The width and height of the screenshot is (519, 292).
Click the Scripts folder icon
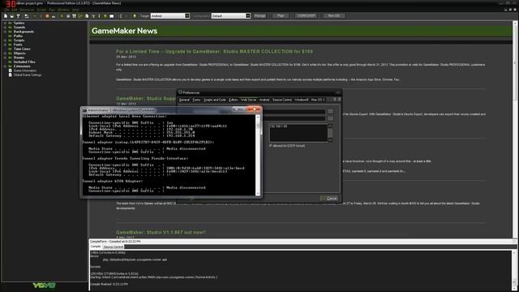[10, 41]
